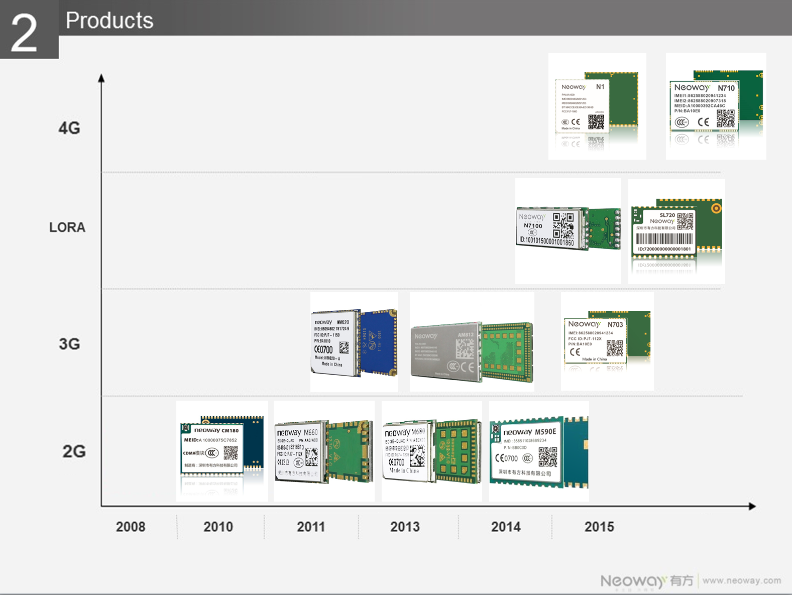This screenshot has height=595, width=792.
Task: Click the SL720 module thumbnail
Action: pos(676,231)
